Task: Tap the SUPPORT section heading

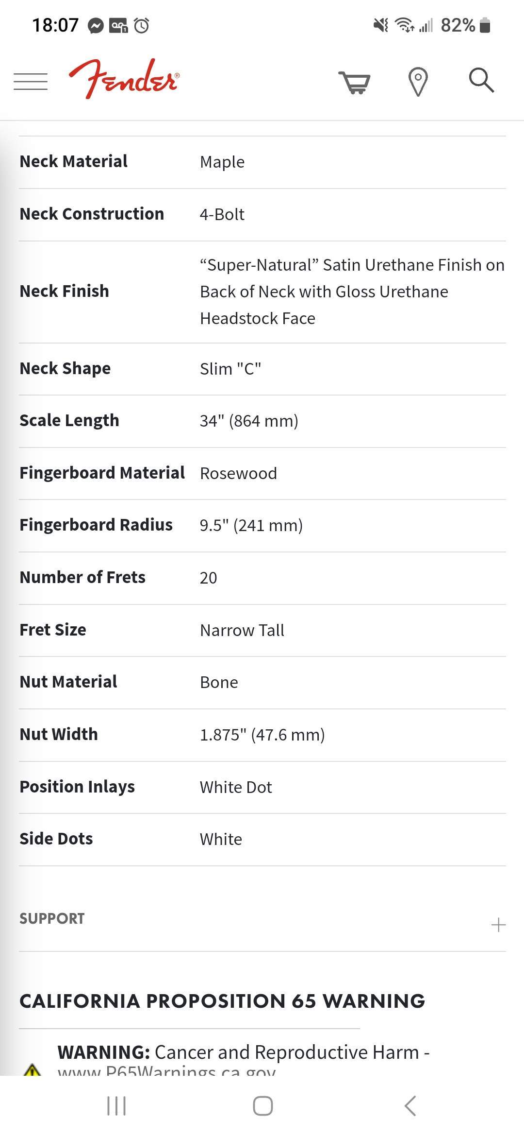Action: point(52,918)
